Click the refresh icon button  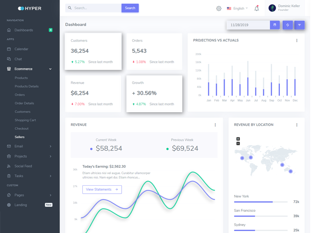[288, 25]
